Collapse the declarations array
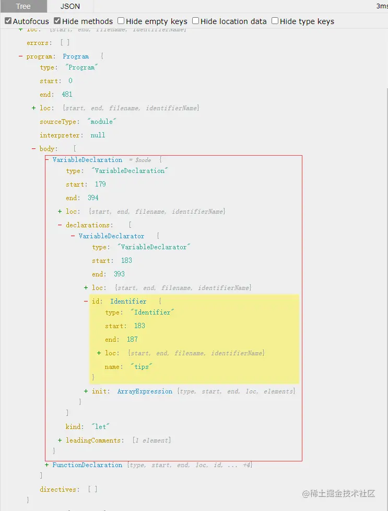Viewport: 388px width, 511px height. click(60, 225)
